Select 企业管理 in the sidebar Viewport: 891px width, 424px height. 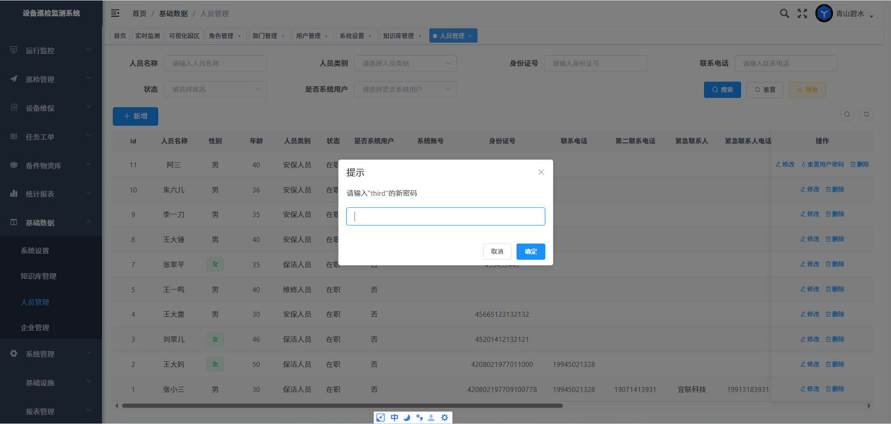[x=35, y=328]
